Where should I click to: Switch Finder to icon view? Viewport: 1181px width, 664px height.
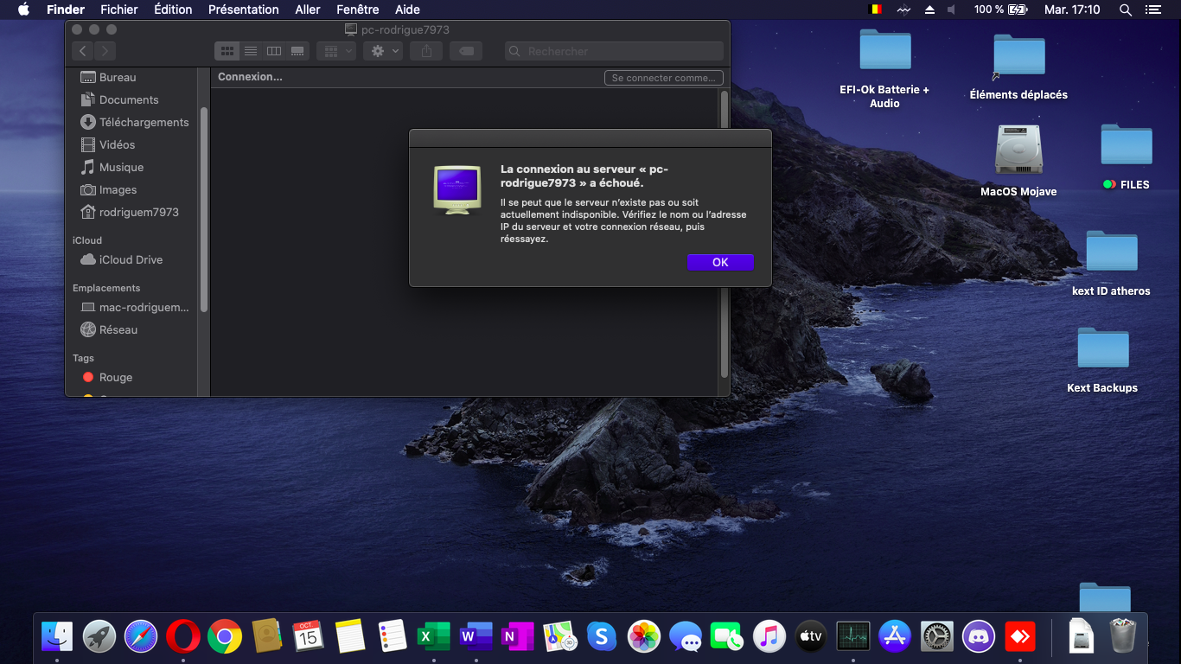click(x=227, y=51)
